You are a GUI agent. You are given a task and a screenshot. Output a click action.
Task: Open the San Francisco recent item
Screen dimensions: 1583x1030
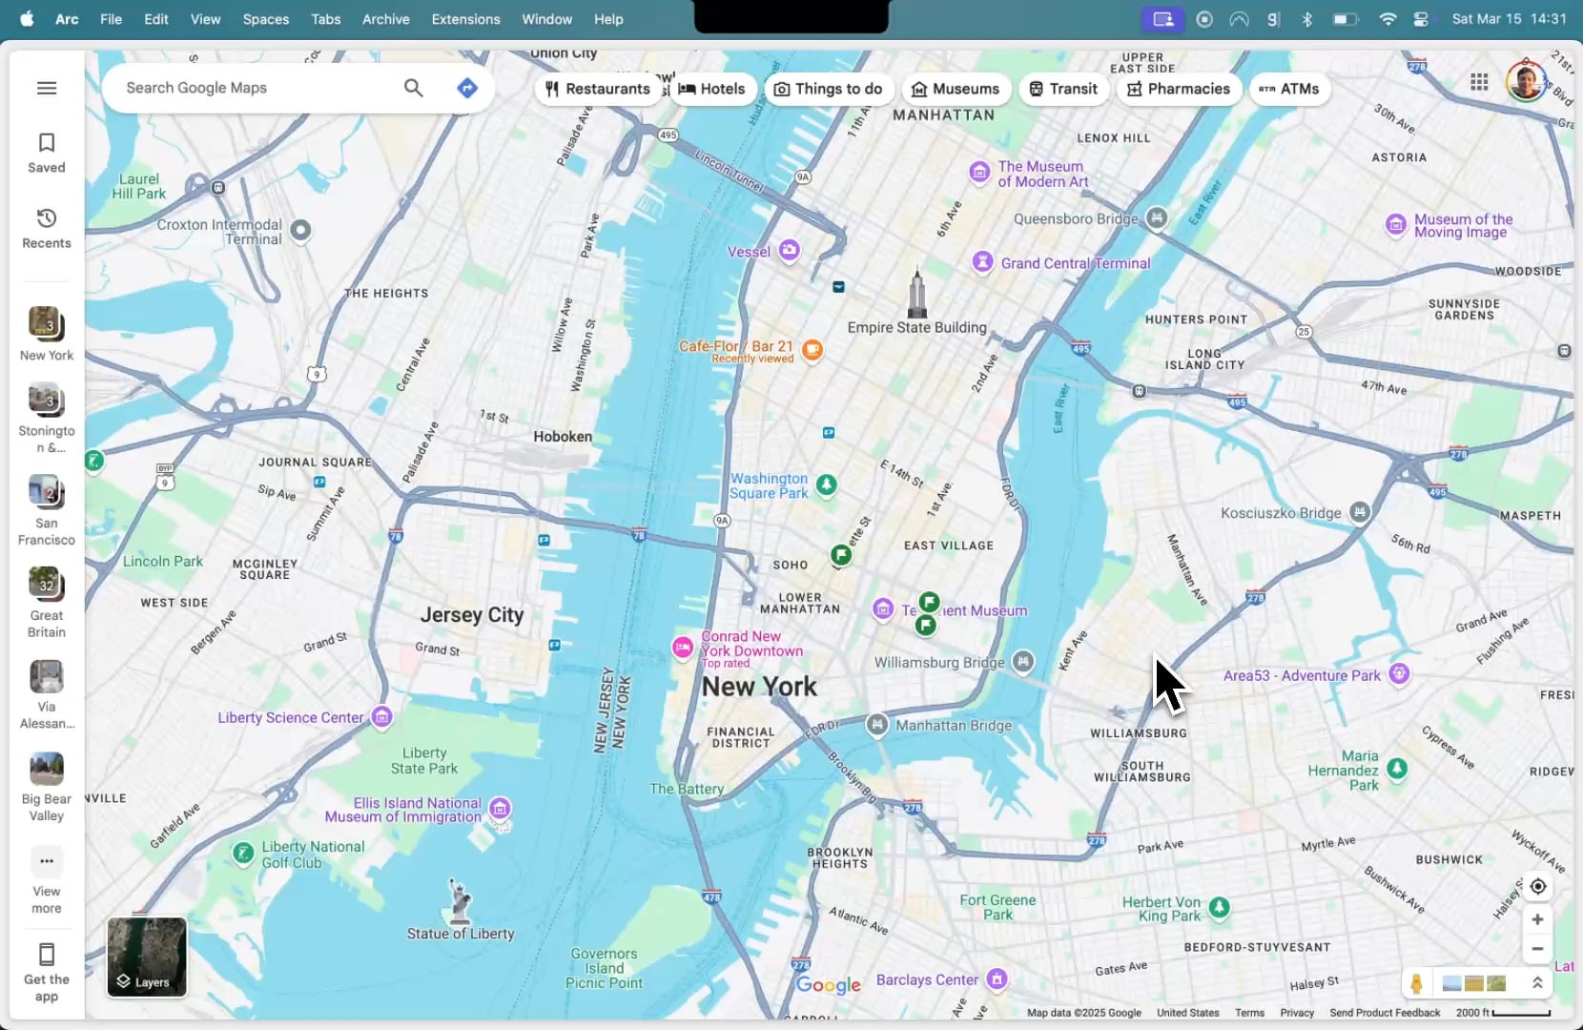coord(47,510)
